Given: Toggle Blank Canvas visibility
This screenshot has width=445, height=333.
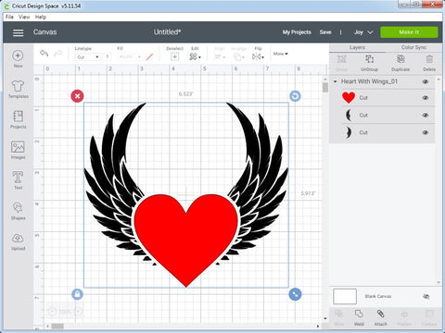Looking at the screenshot, I should (426, 296).
